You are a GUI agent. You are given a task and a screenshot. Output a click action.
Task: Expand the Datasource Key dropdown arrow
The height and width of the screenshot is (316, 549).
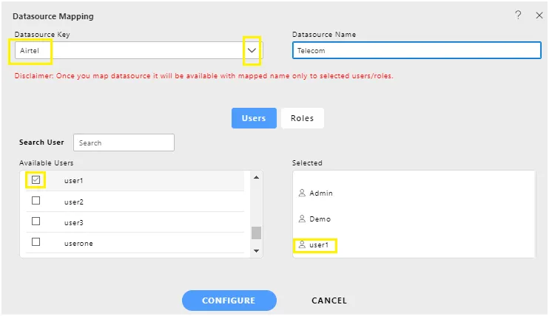252,50
